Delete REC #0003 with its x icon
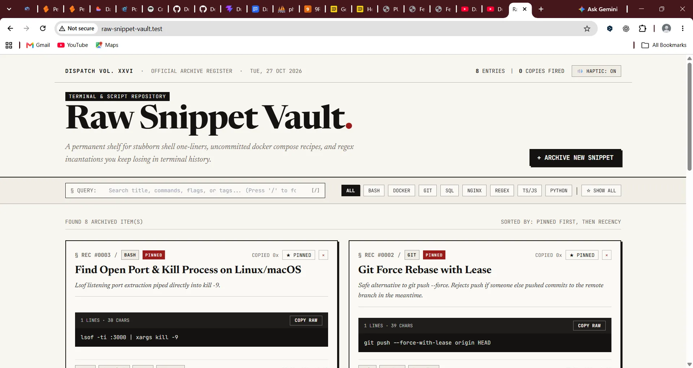Screen dimensions: 693x368 coord(323,255)
